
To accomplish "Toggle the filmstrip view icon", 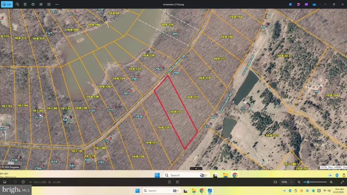I will [x=5, y=182].
